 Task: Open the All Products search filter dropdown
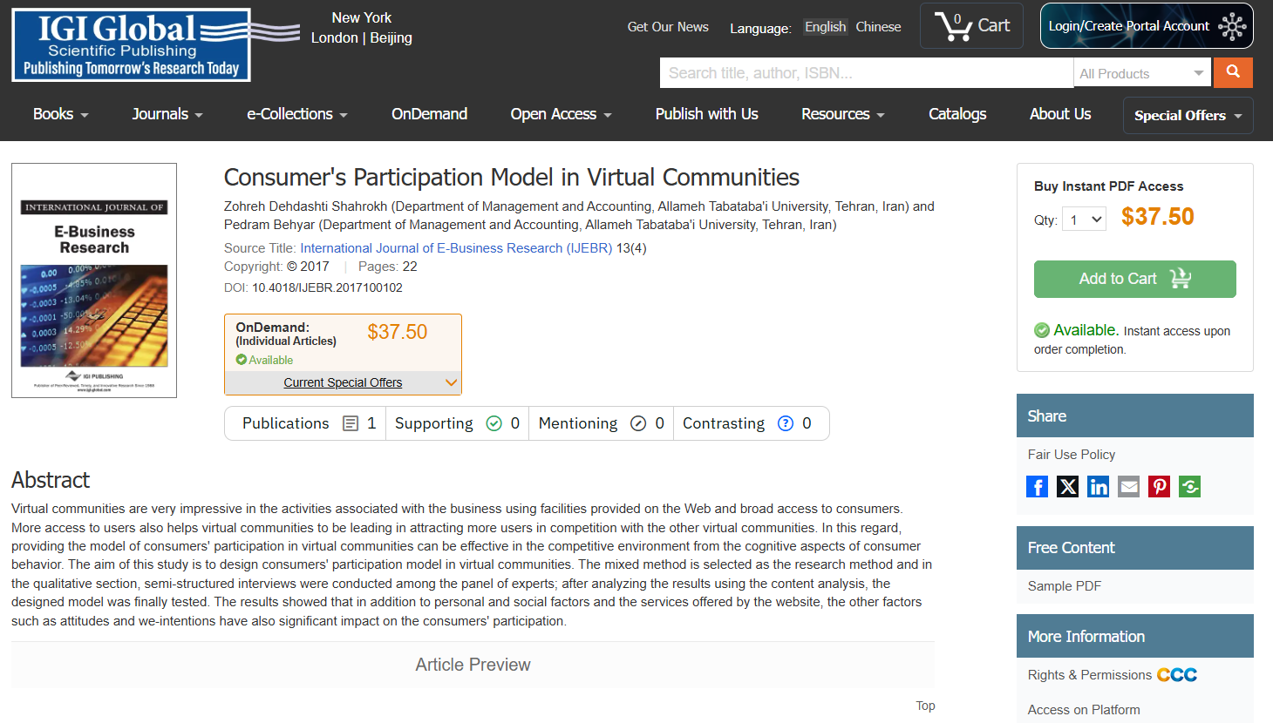point(1141,73)
